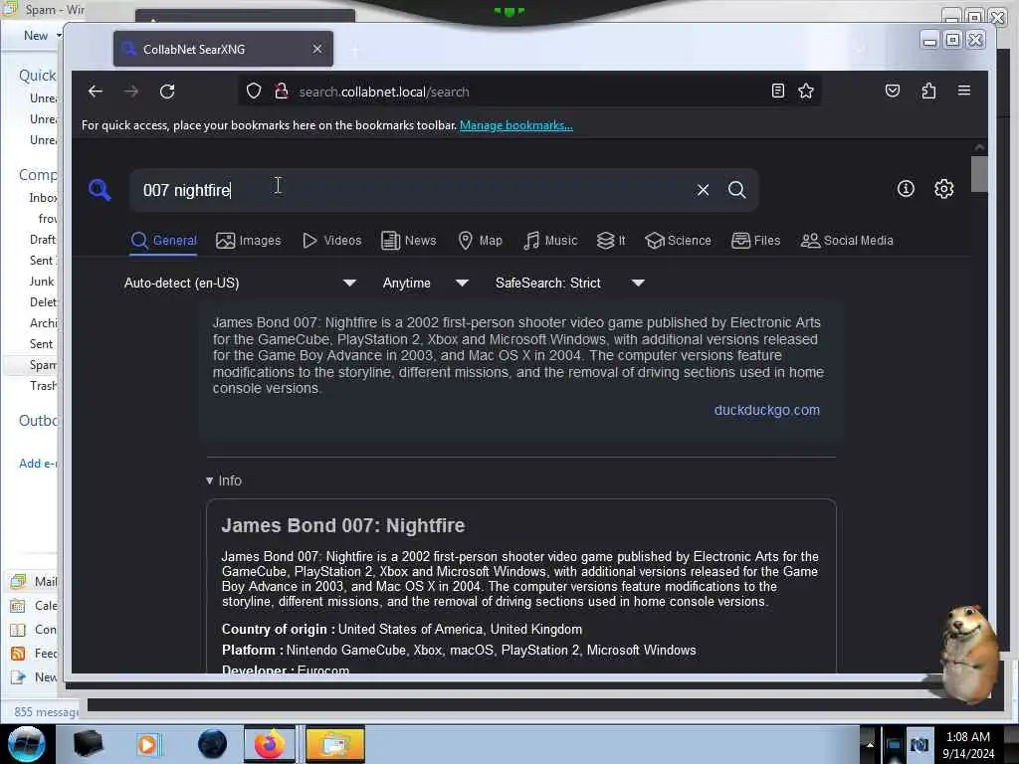Switch to the Social Media search tab
The height and width of the screenshot is (764, 1019).
point(847,241)
